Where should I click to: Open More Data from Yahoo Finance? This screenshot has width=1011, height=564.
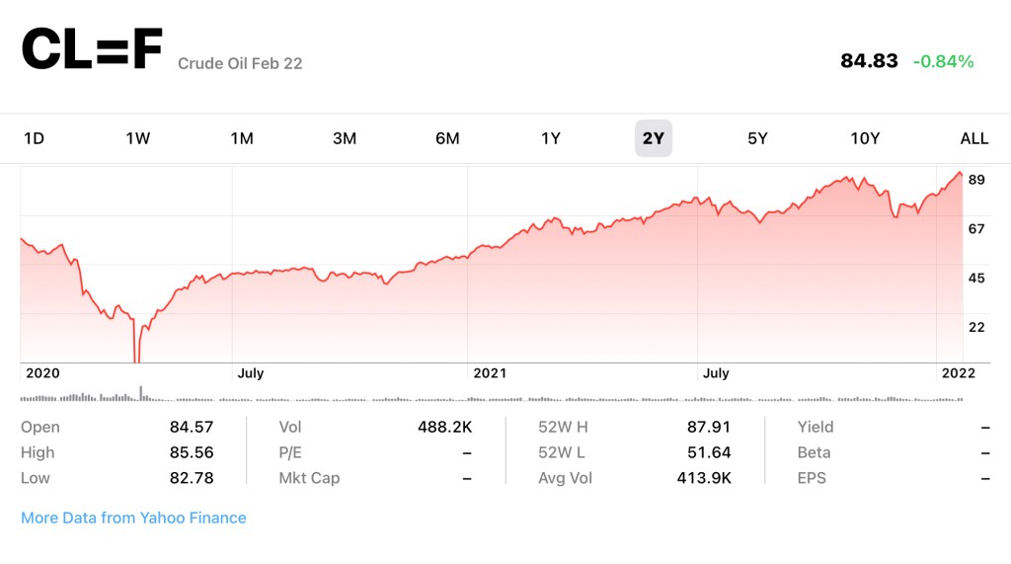(x=133, y=518)
